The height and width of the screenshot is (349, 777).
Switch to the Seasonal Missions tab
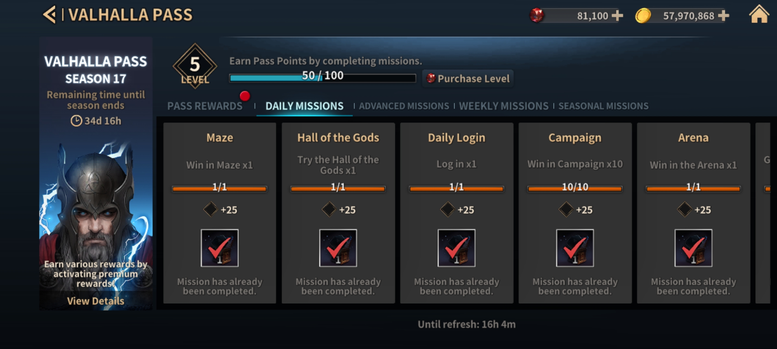tap(603, 106)
